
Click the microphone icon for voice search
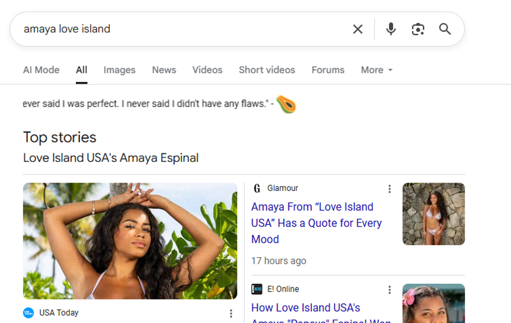391,29
